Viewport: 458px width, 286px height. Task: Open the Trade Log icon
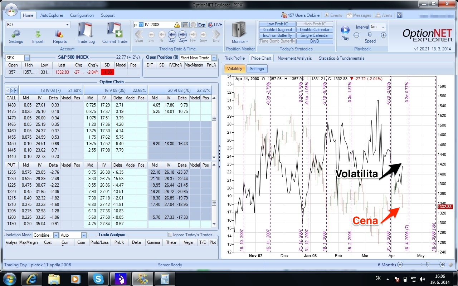click(x=86, y=31)
